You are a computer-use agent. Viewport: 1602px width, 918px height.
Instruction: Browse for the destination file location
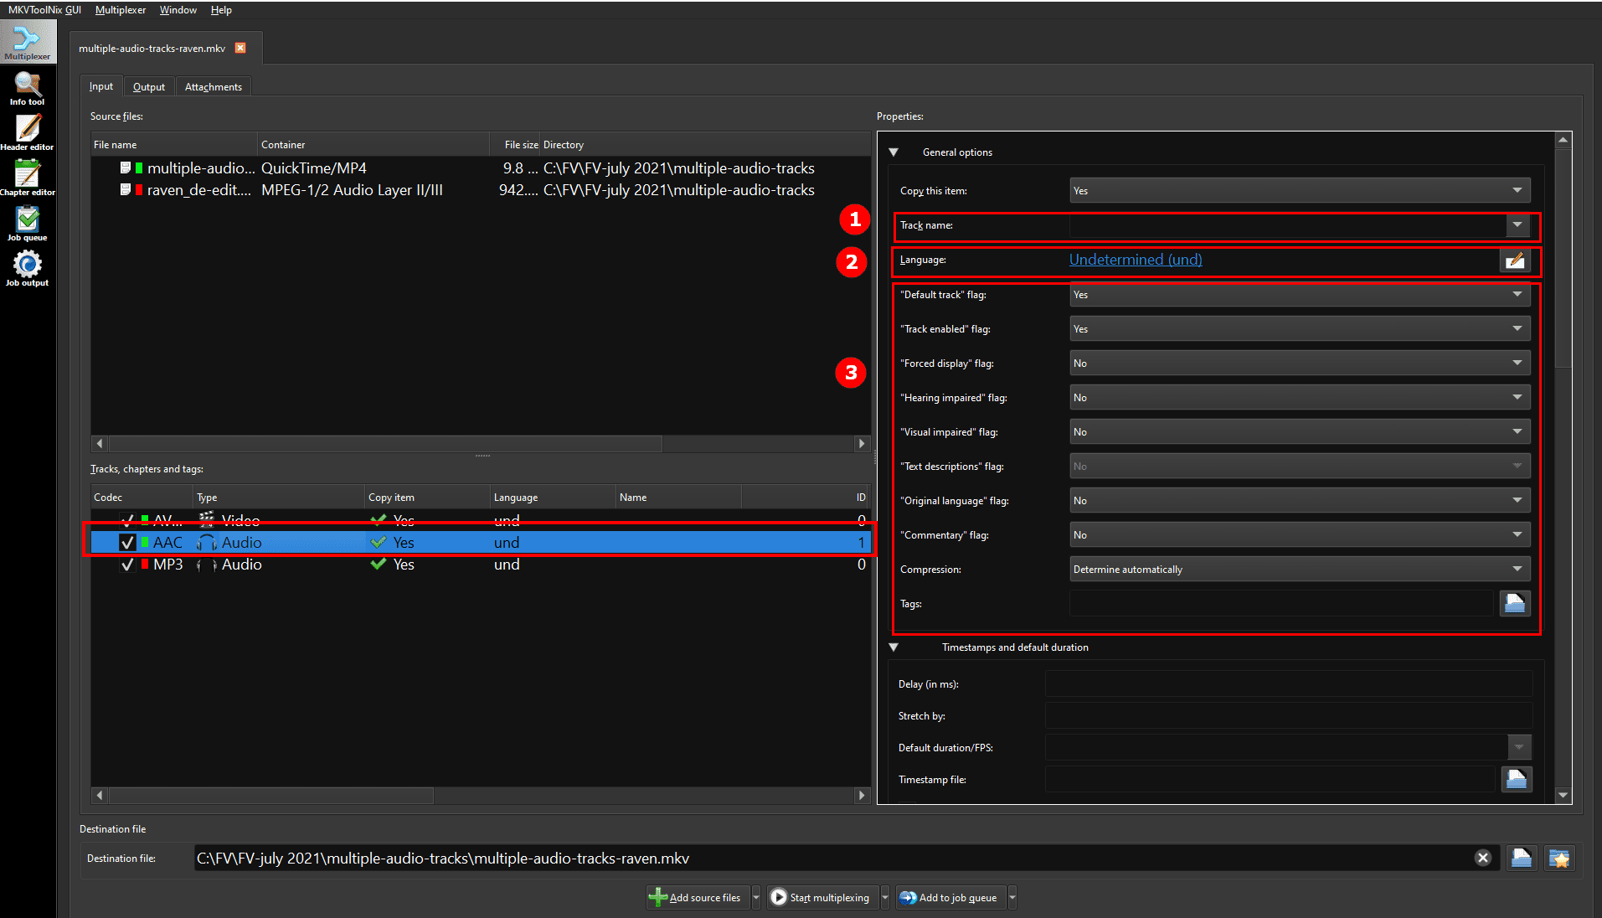[x=1522, y=858]
